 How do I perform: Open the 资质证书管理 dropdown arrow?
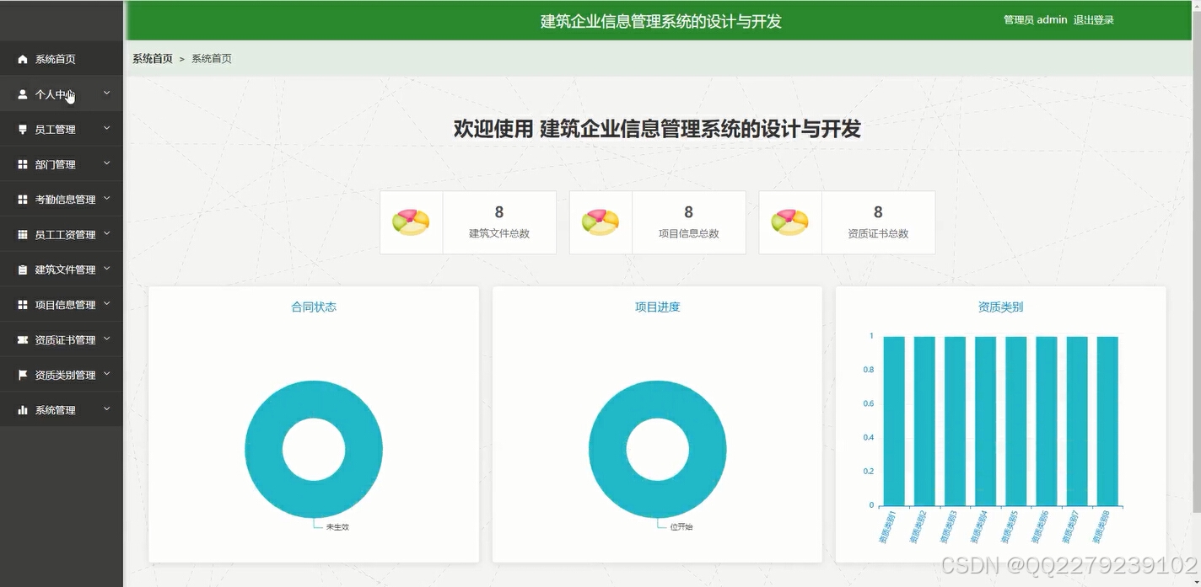tap(107, 339)
